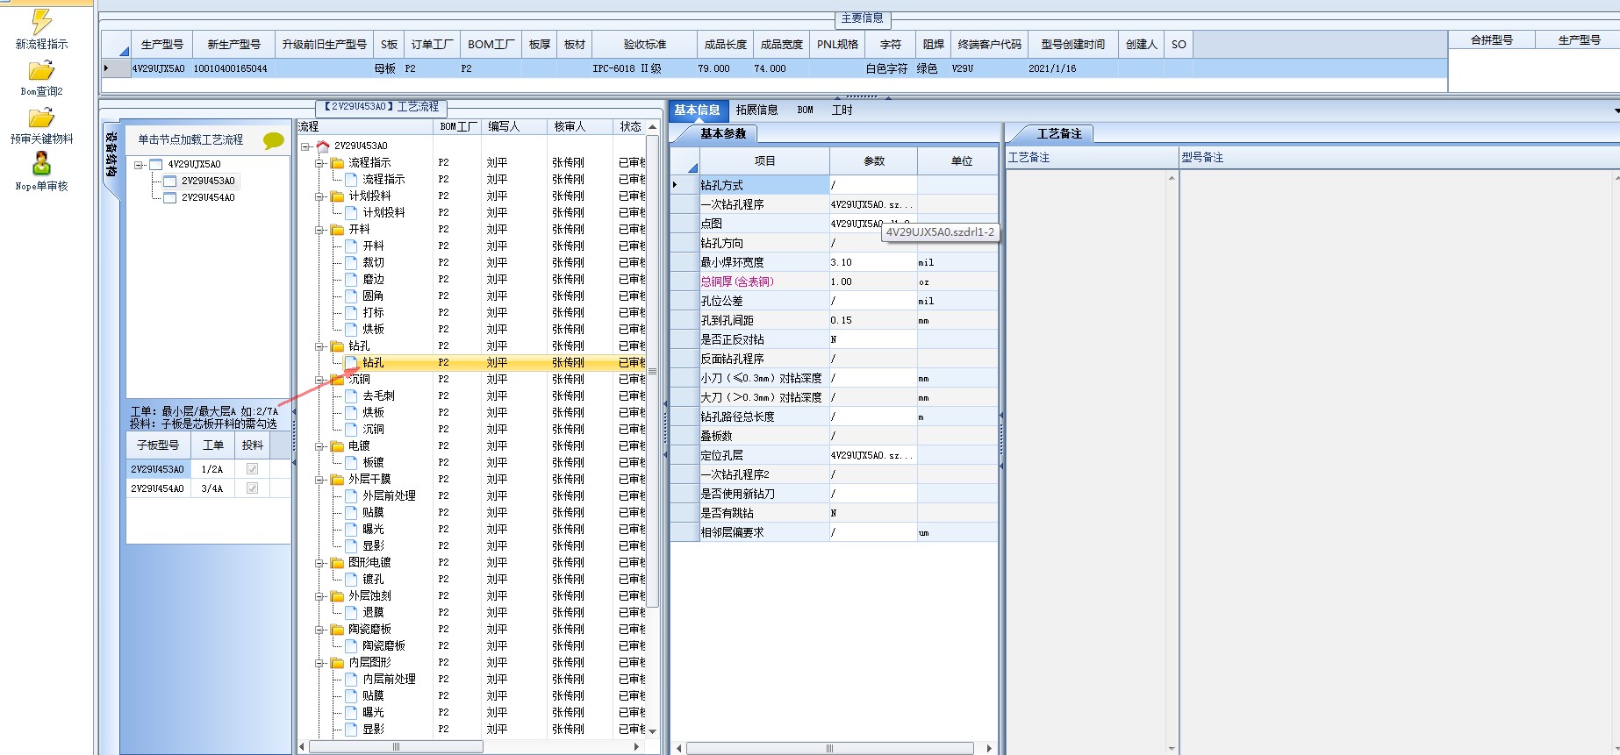Open the Nope单审核 user icon
1620x755 pixels.
41,164
